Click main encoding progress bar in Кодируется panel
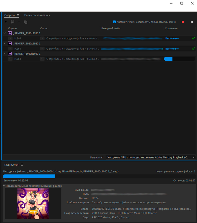This screenshot has height=223, width=197. point(99,176)
